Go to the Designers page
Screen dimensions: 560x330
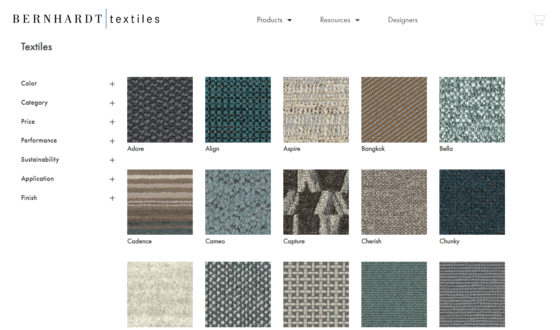tap(402, 20)
